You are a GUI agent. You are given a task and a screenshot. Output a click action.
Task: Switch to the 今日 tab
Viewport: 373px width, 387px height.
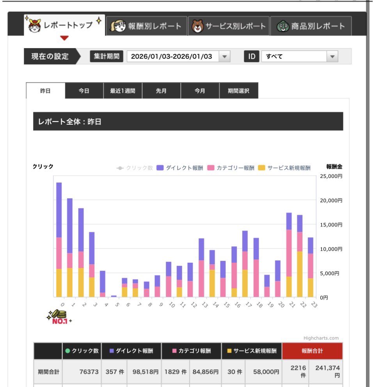(x=84, y=91)
